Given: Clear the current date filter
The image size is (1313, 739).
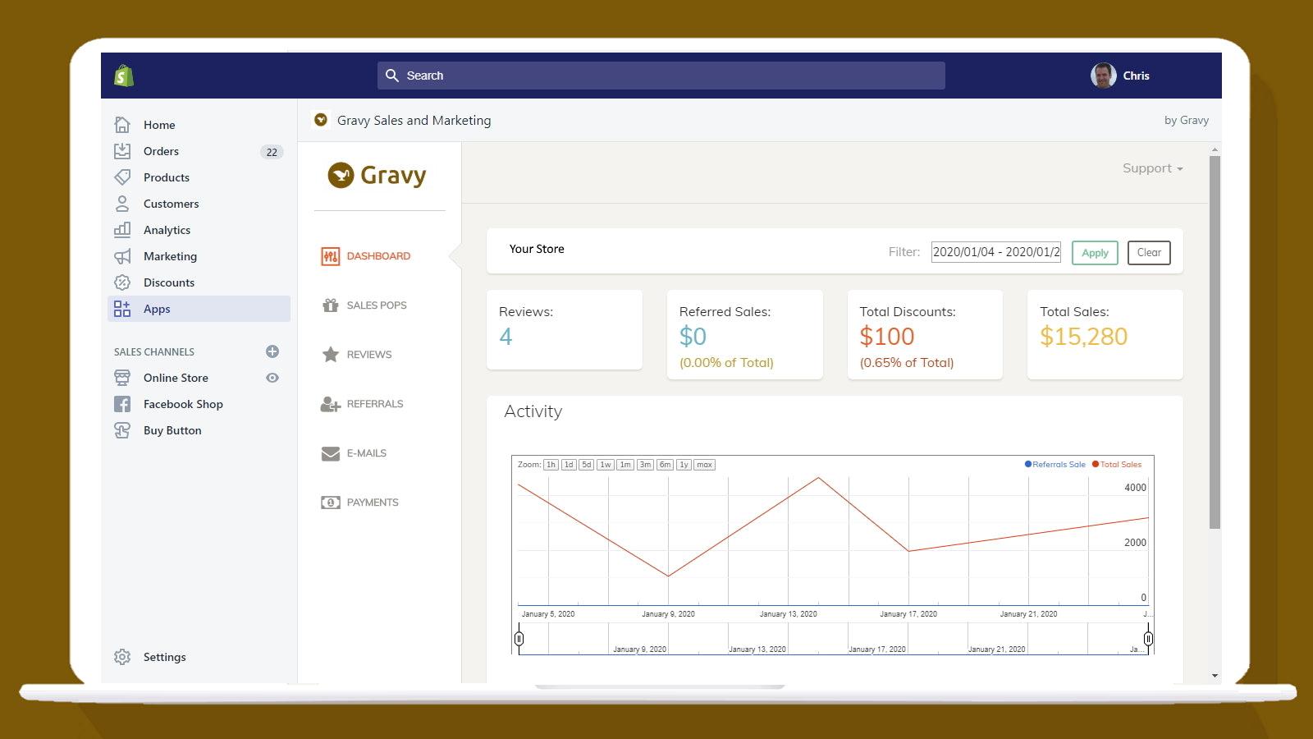Looking at the screenshot, I should [1148, 252].
